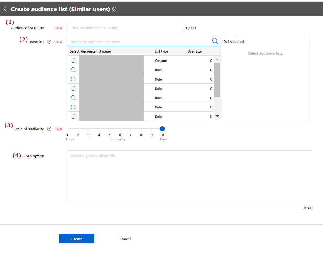Select the first Rule row radio button

click(x=73, y=70)
